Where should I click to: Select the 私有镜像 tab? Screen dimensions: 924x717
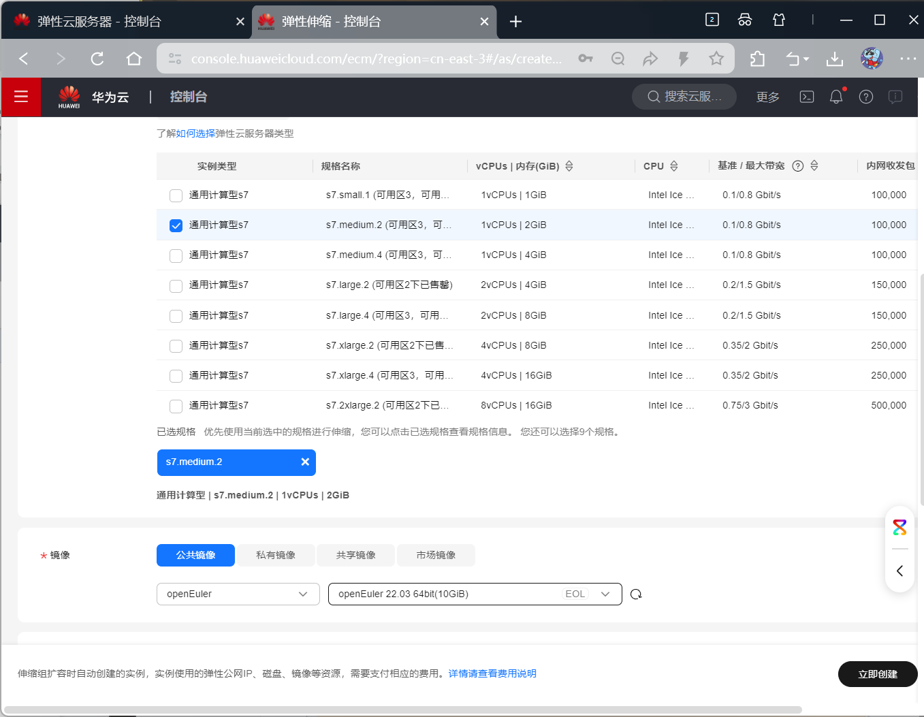click(276, 555)
